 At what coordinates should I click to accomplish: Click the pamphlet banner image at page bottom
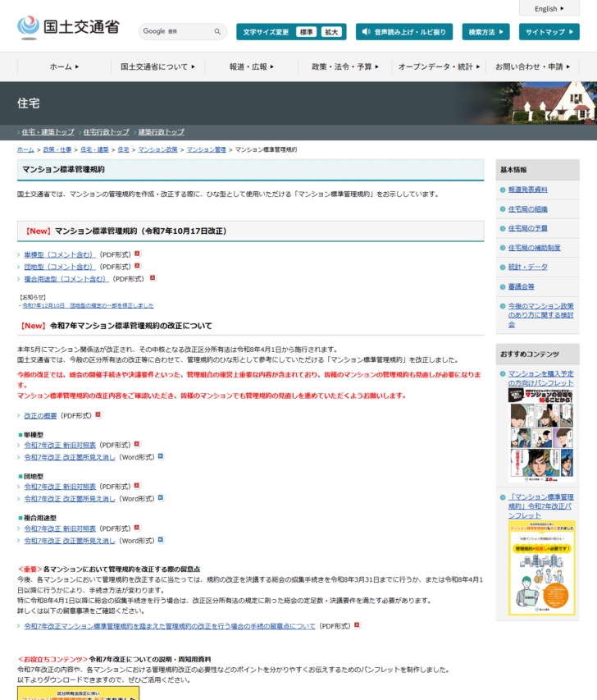tap(79, 693)
